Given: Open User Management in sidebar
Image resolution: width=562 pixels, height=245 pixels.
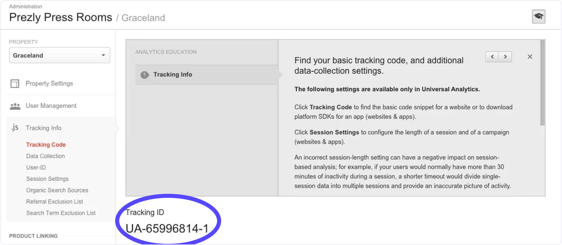Looking at the screenshot, I should click(x=51, y=106).
